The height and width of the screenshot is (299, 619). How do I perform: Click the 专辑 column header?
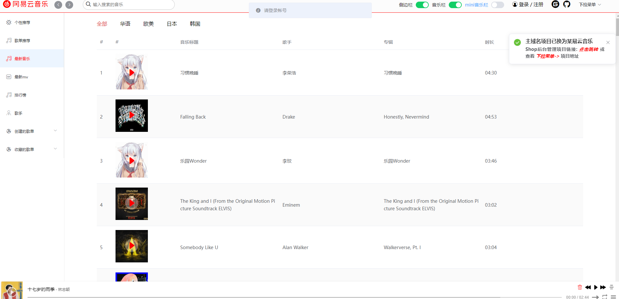[388, 42]
